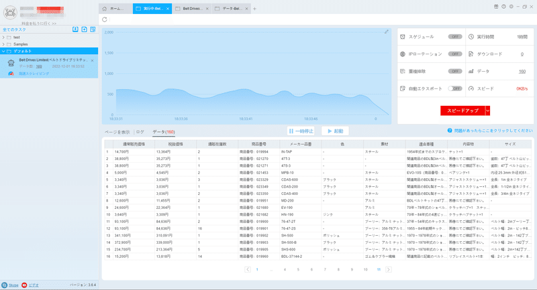Viewport: 537px width, 290px height.
Task: Click the スピードアップ button
Action: click(x=462, y=111)
